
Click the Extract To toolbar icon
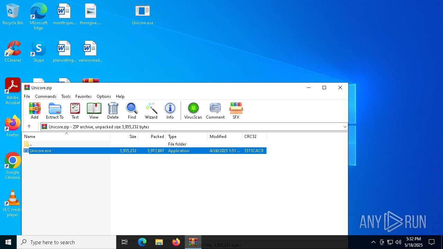click(x=55, y=111)
